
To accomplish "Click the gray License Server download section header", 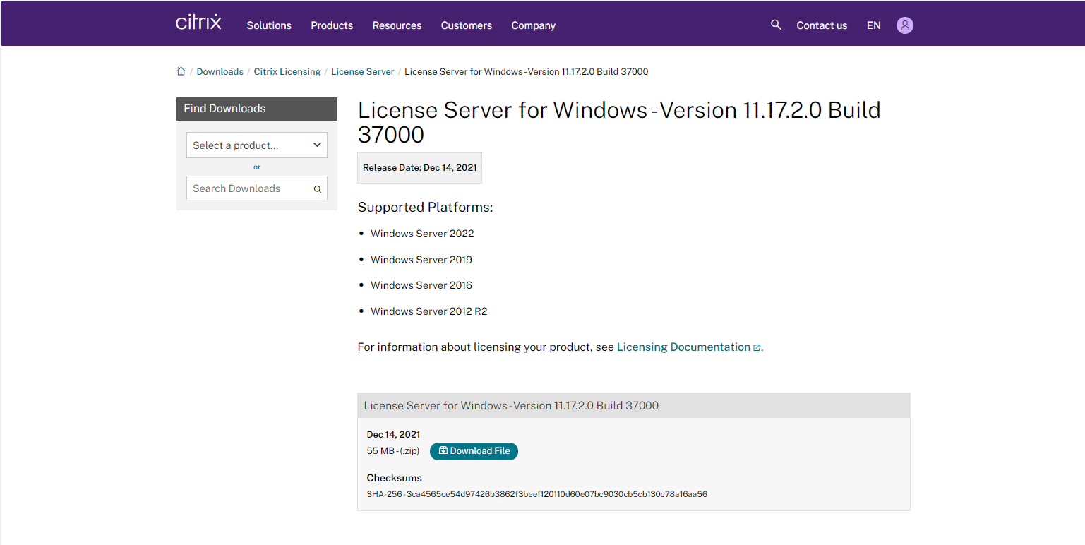I will tap(634, 405).
